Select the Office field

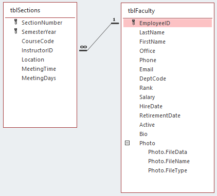tap(147, 51)
